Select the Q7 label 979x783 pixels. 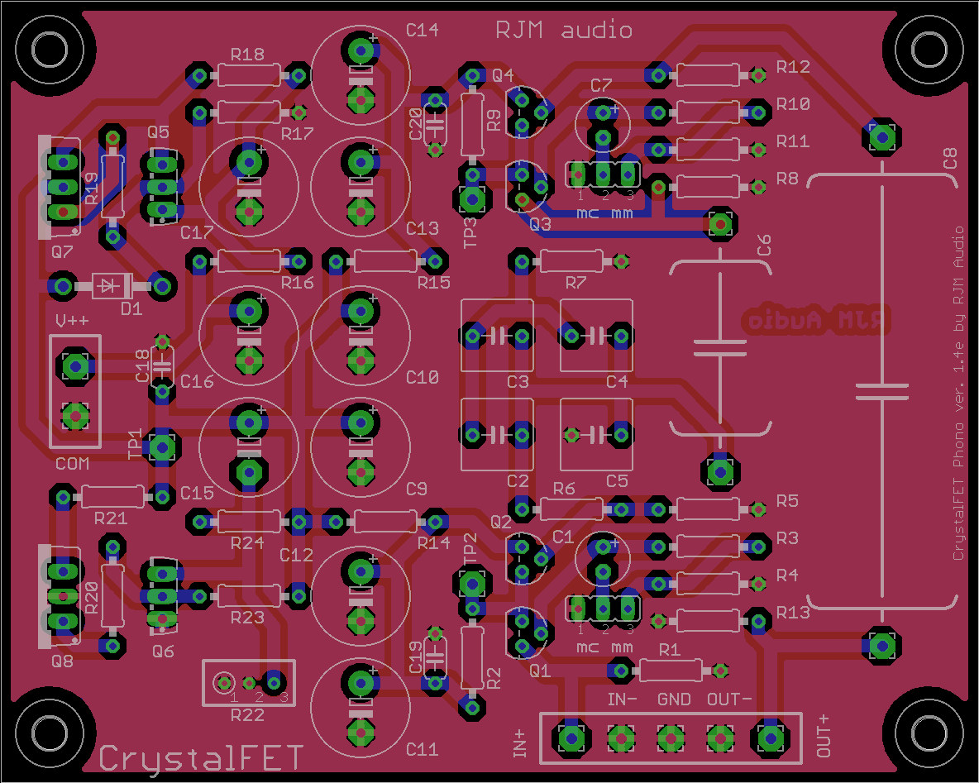[62, 251]
